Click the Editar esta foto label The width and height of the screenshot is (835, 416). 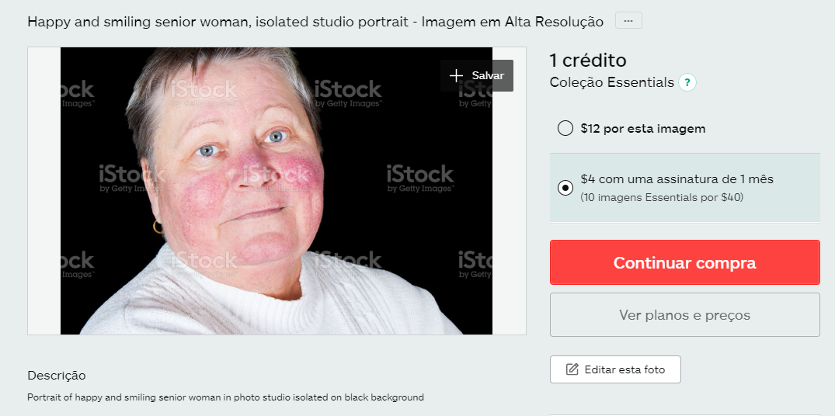pos(625,369)
